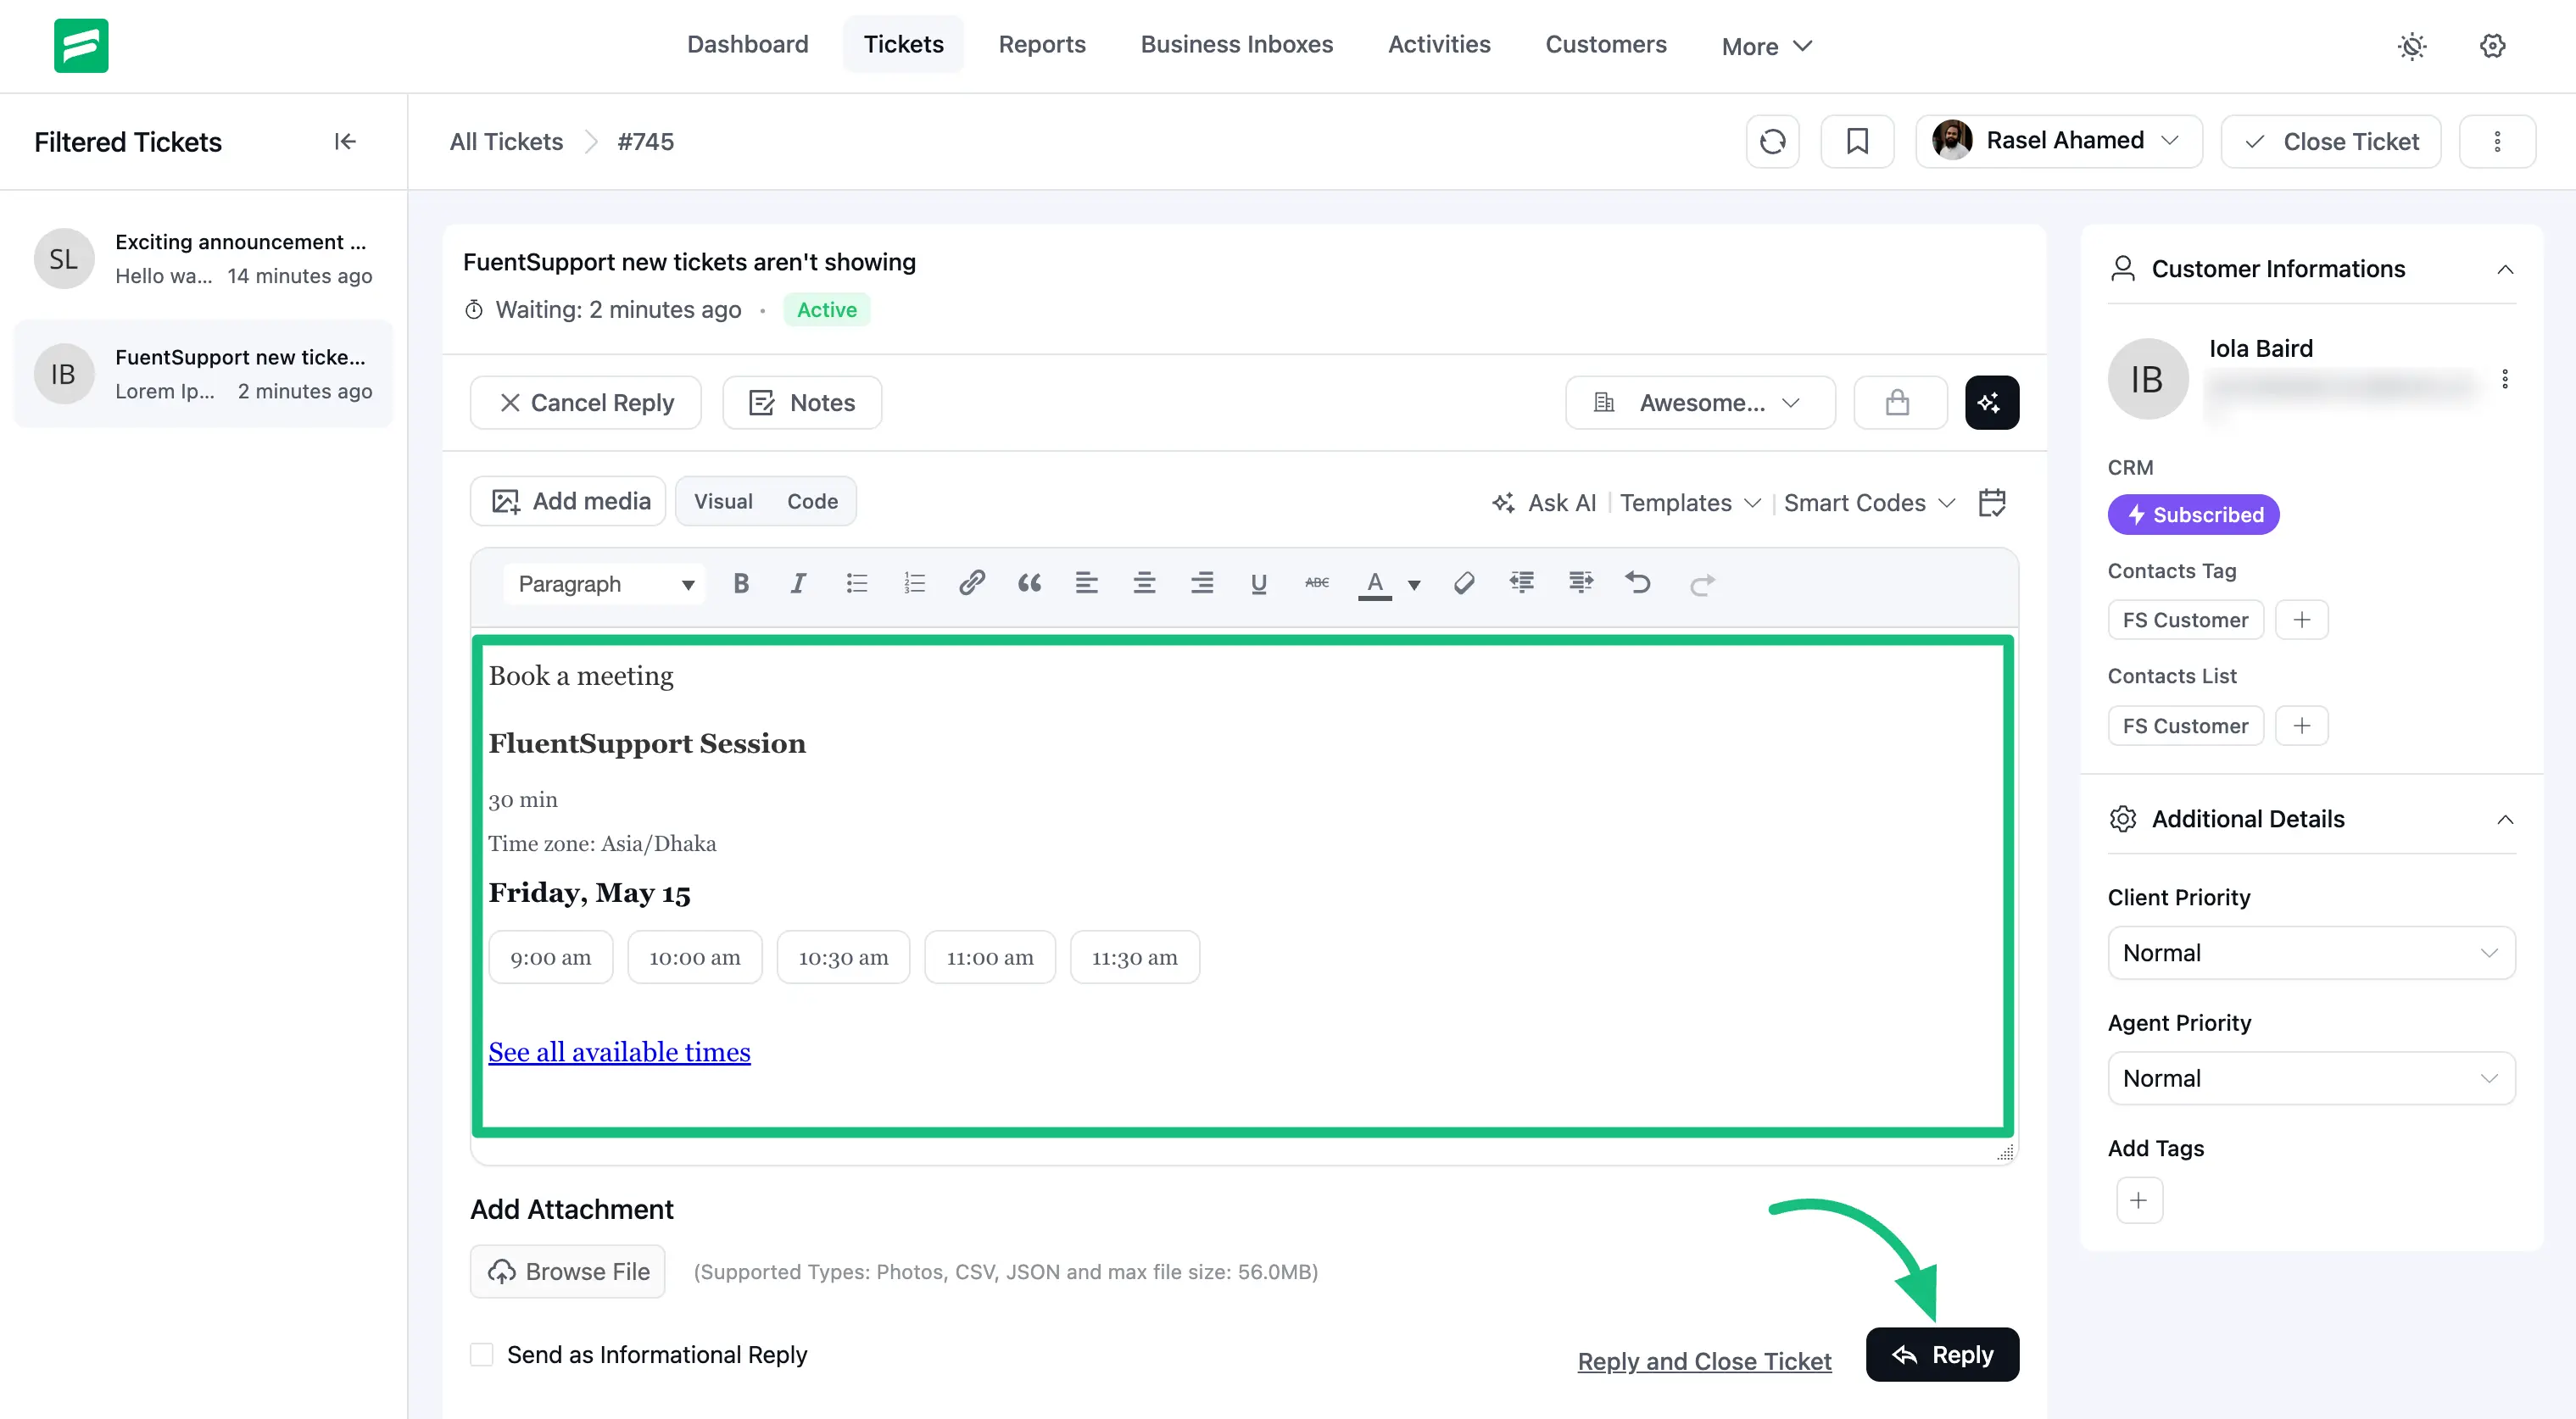The width and height of the screenshot is (2576, 1419).
Task: Click the Fluent Support logo icon
Action: coord(81,45)
